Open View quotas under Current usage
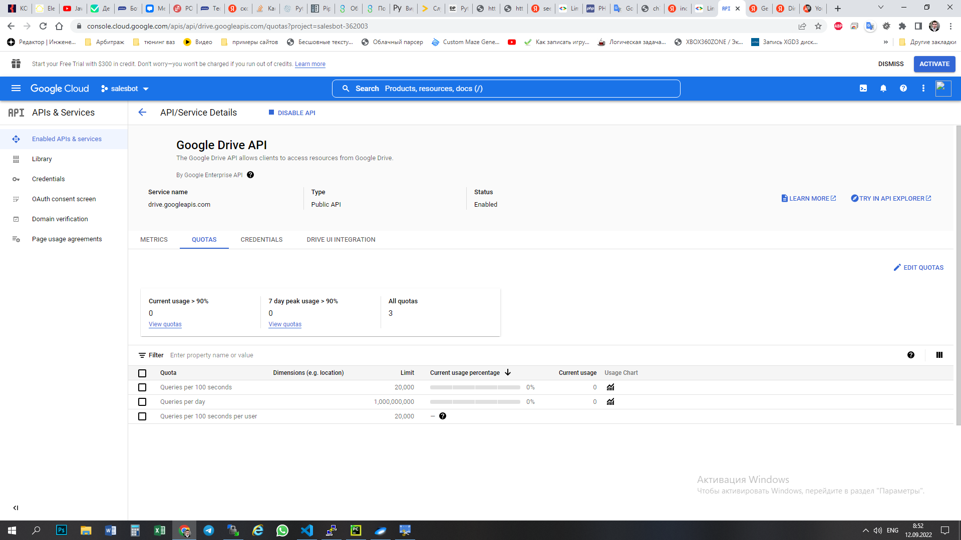 click(165, 324)
